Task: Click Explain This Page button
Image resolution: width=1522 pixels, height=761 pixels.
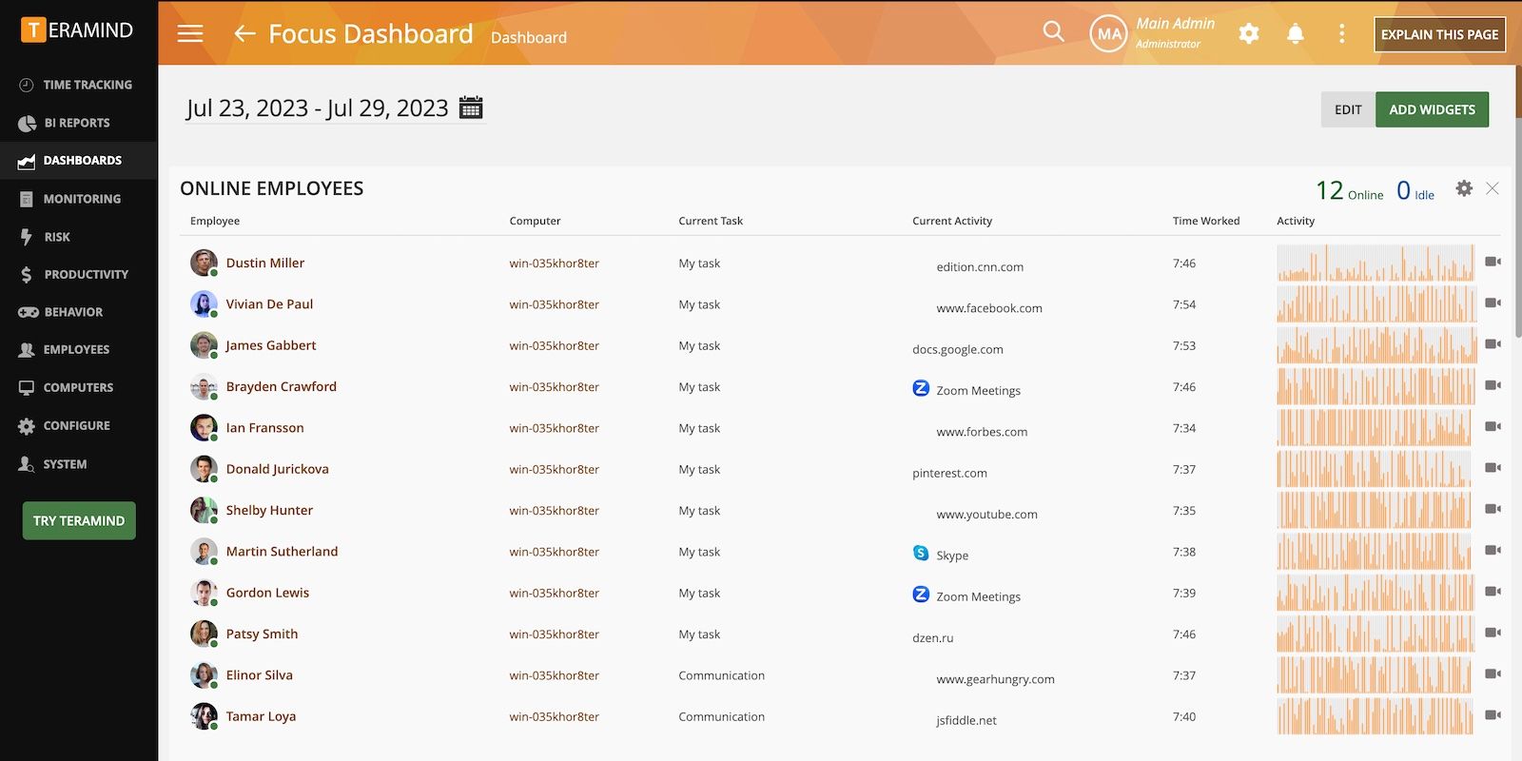Action: [x=1439, y=34]
